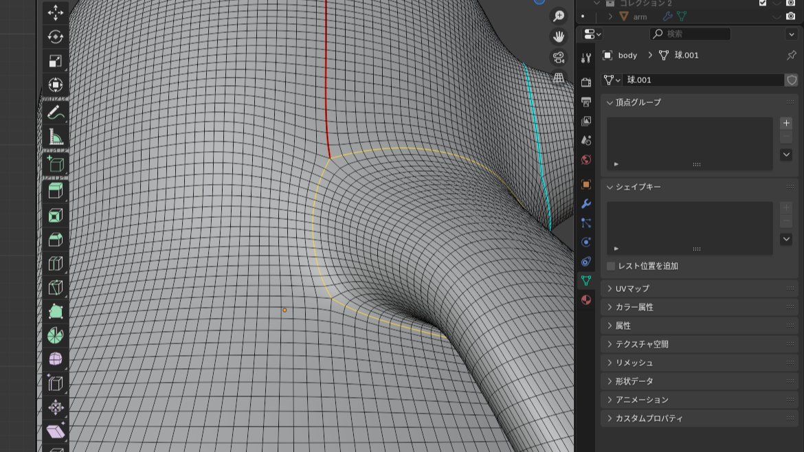Image resolution: width=804 pixels, height=452 pixels.
Task: Open the vertex group specials dropdown
Action: pyautogui.click(x=786, y=155)
